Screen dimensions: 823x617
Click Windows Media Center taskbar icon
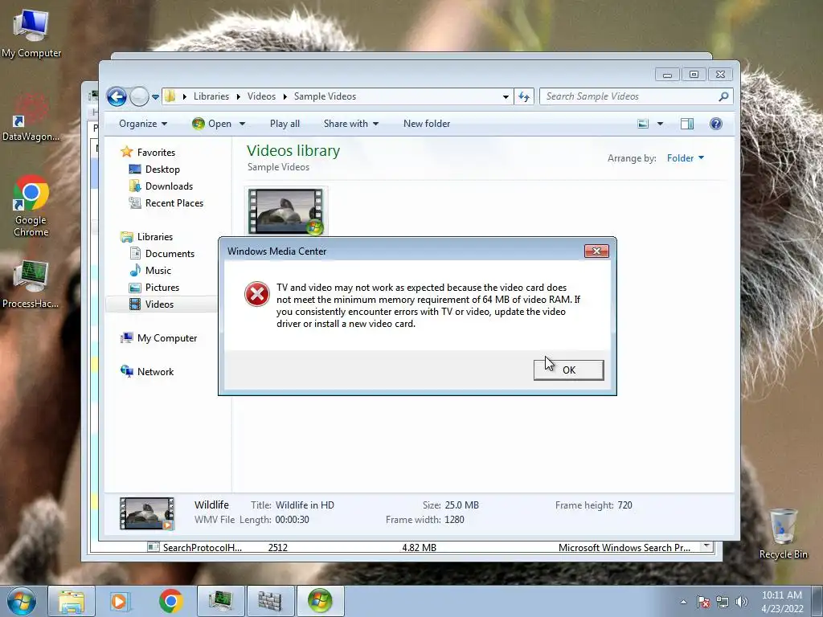[320, 601]
